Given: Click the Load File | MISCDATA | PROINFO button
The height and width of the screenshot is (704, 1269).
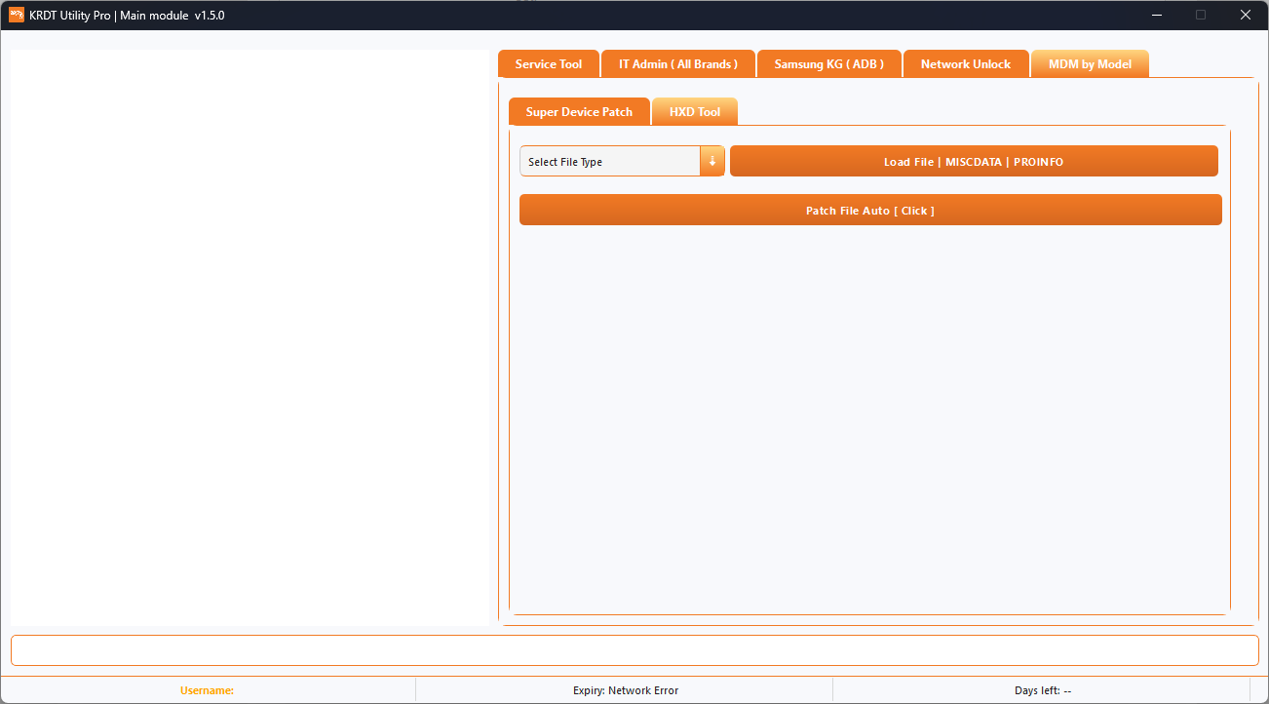Looking at the screenshot, I should (974, 161).
